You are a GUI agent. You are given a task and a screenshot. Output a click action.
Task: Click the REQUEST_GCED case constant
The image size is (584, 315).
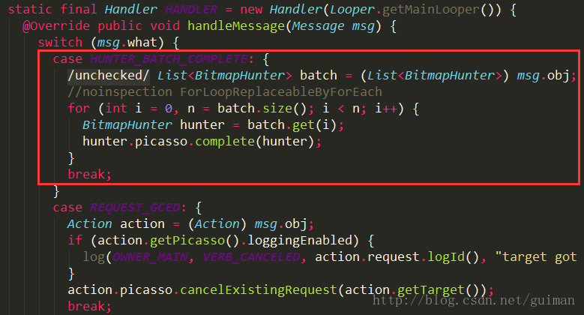point(135,207)
